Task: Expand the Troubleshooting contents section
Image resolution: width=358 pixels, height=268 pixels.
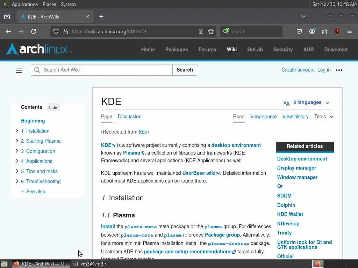Action: tap(17, 181)
